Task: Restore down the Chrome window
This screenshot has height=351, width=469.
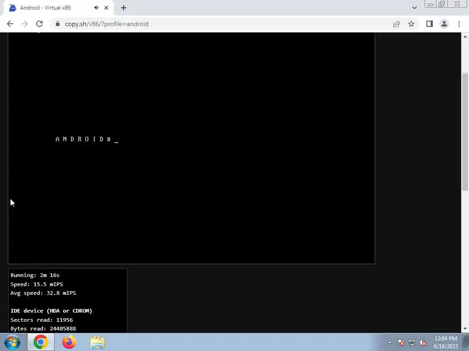Action: 442,4
